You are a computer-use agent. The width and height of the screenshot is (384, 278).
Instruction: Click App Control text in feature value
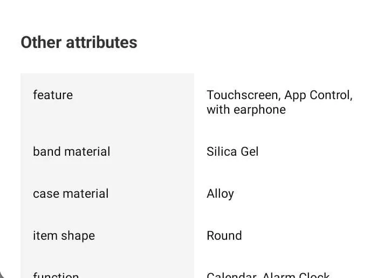click(x=319, y=95)
